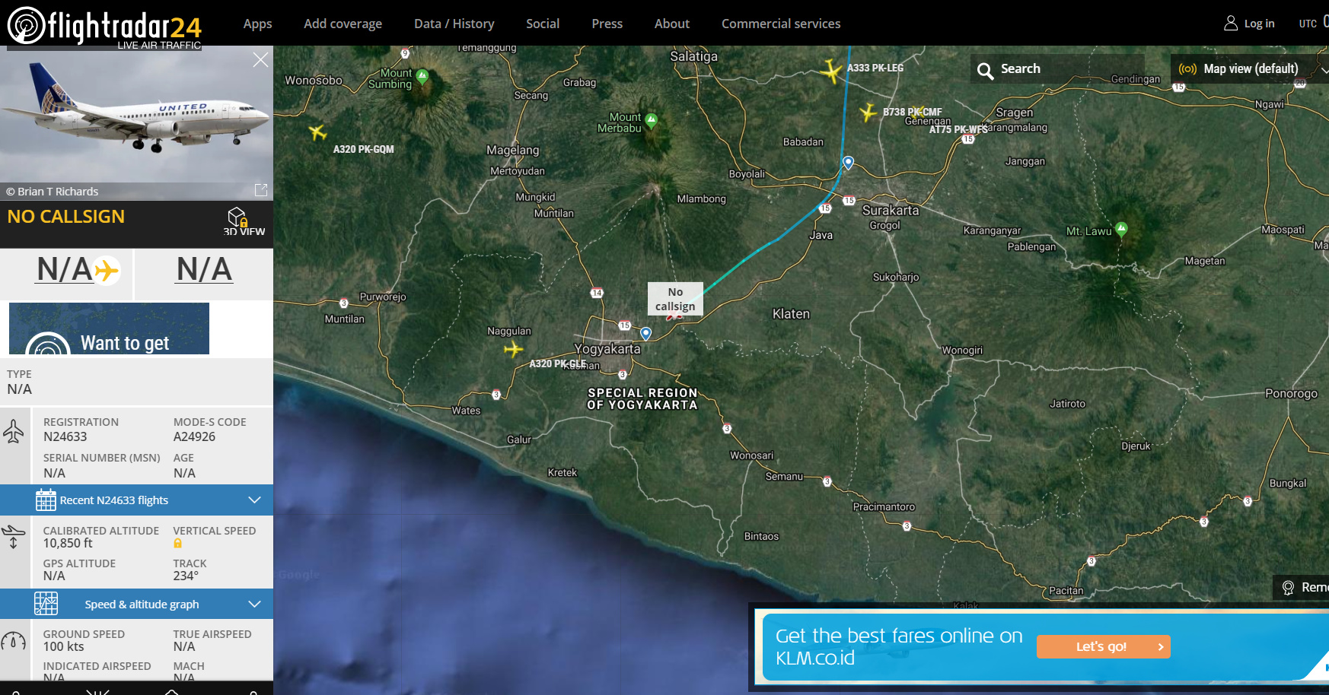Open the 'Want to get' promo banner
This screenshot has width=1329, height=695.
(x=109, y=328)
